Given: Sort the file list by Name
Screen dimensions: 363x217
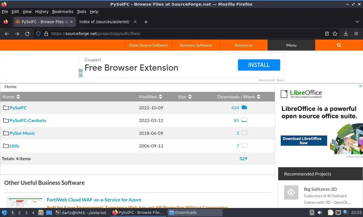Looking at the screenshot, I should (x=11, y=97).
